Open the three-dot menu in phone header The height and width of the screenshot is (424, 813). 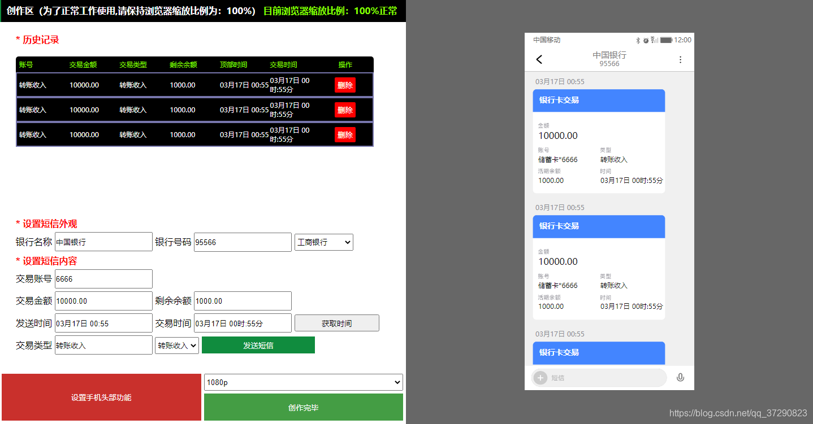[x=680, y=59]
